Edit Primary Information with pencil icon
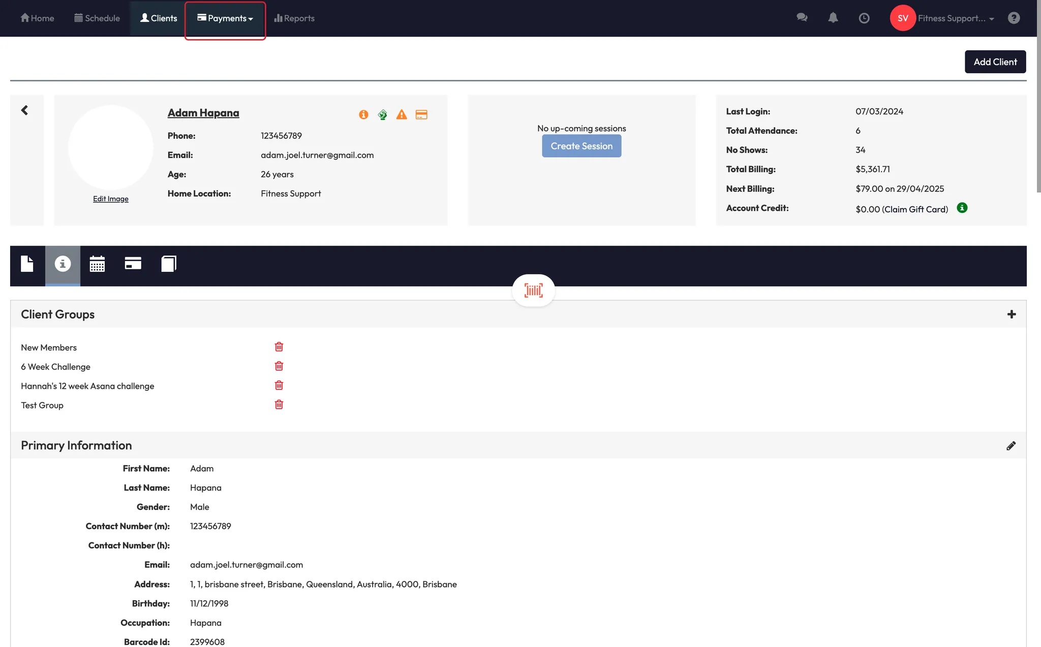 [1011, 446]
